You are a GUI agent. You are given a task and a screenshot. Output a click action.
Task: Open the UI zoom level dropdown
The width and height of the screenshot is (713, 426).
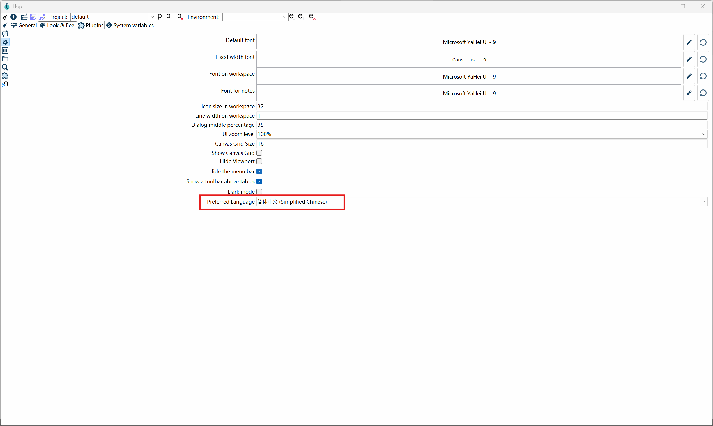click(x=703, y=134)
